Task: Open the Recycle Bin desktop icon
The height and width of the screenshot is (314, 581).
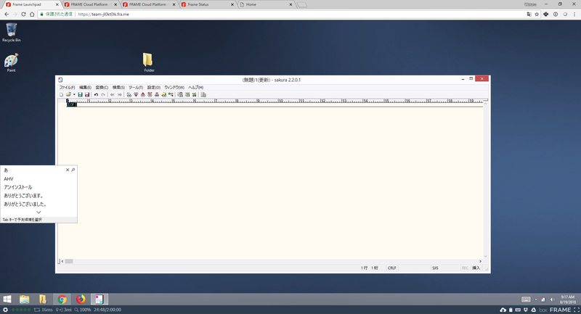Action: coord(12,32)
